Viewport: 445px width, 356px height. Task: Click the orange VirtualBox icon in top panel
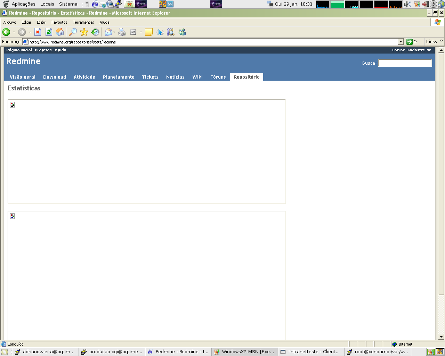coord(162,4)
